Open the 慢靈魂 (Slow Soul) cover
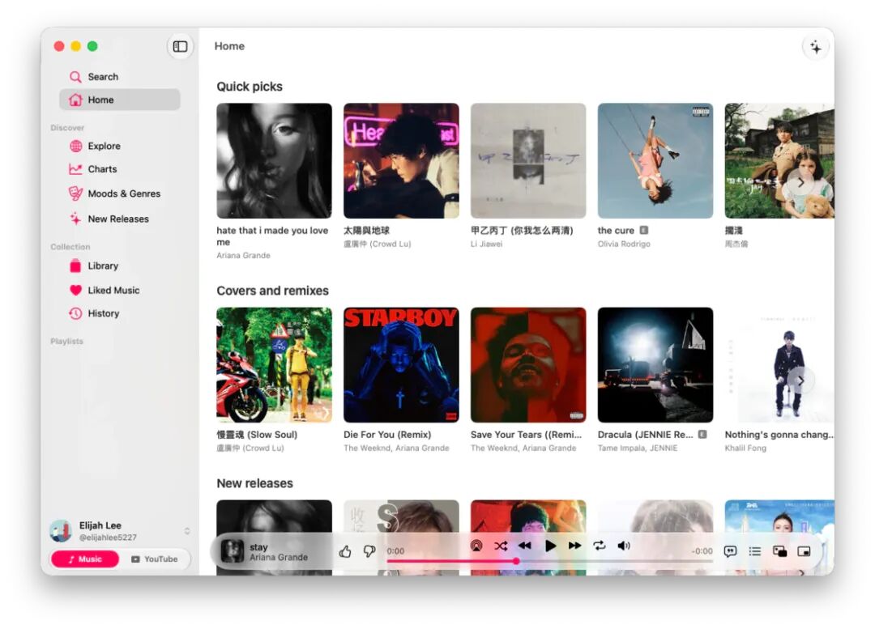Screen dimensions: 875x629 [x=274, y=364]
